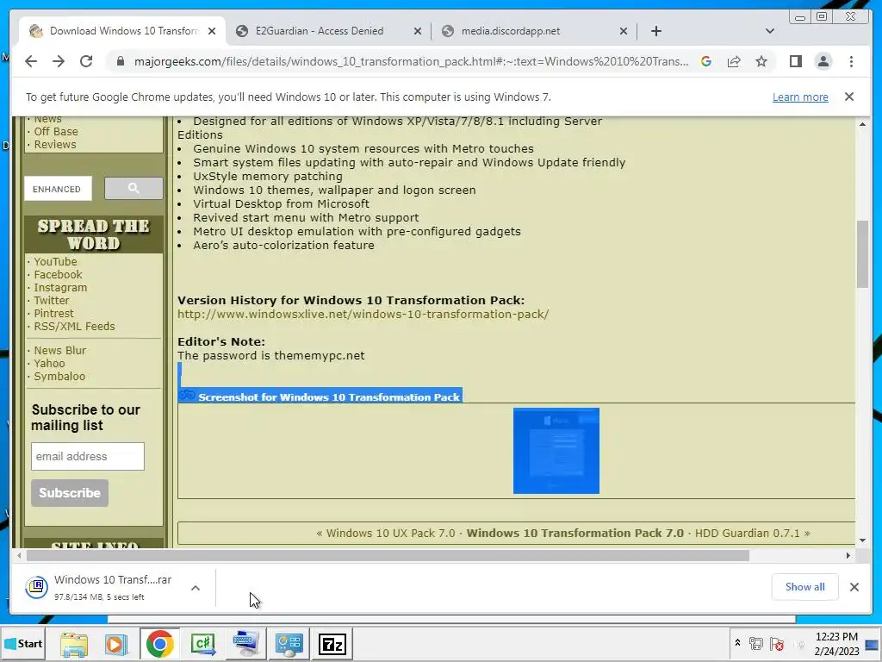
Task: Open the Transformation Pack screenshot thumbnail
Action: 556,451
